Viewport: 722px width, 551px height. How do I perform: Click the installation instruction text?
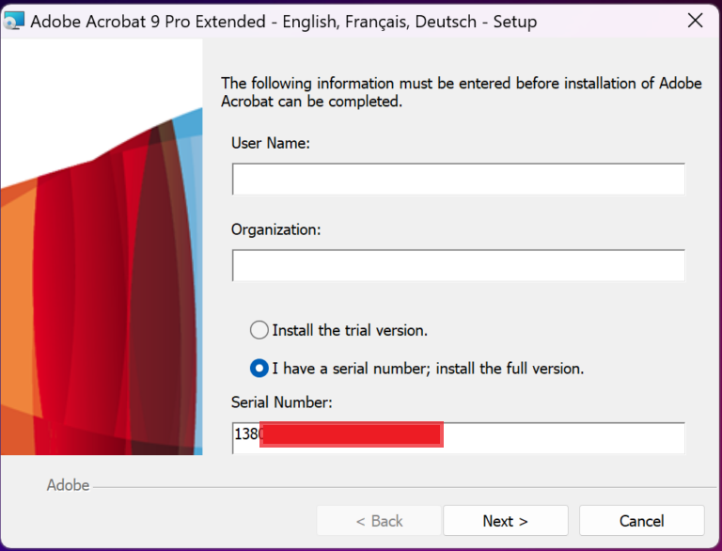pos(461,92)
